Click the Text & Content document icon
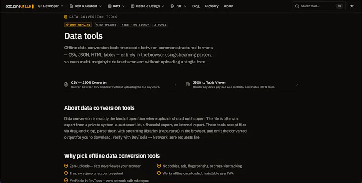Viewport: 362px width, 183px height. click(71, 6)
